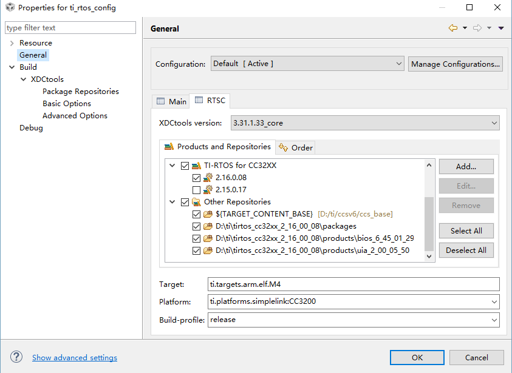Image resolution: width=512 pixels, height=373 pixels.
Task: Uncheck the TI-RTOS for CC32XX checkbox
Action: (185, 166)
